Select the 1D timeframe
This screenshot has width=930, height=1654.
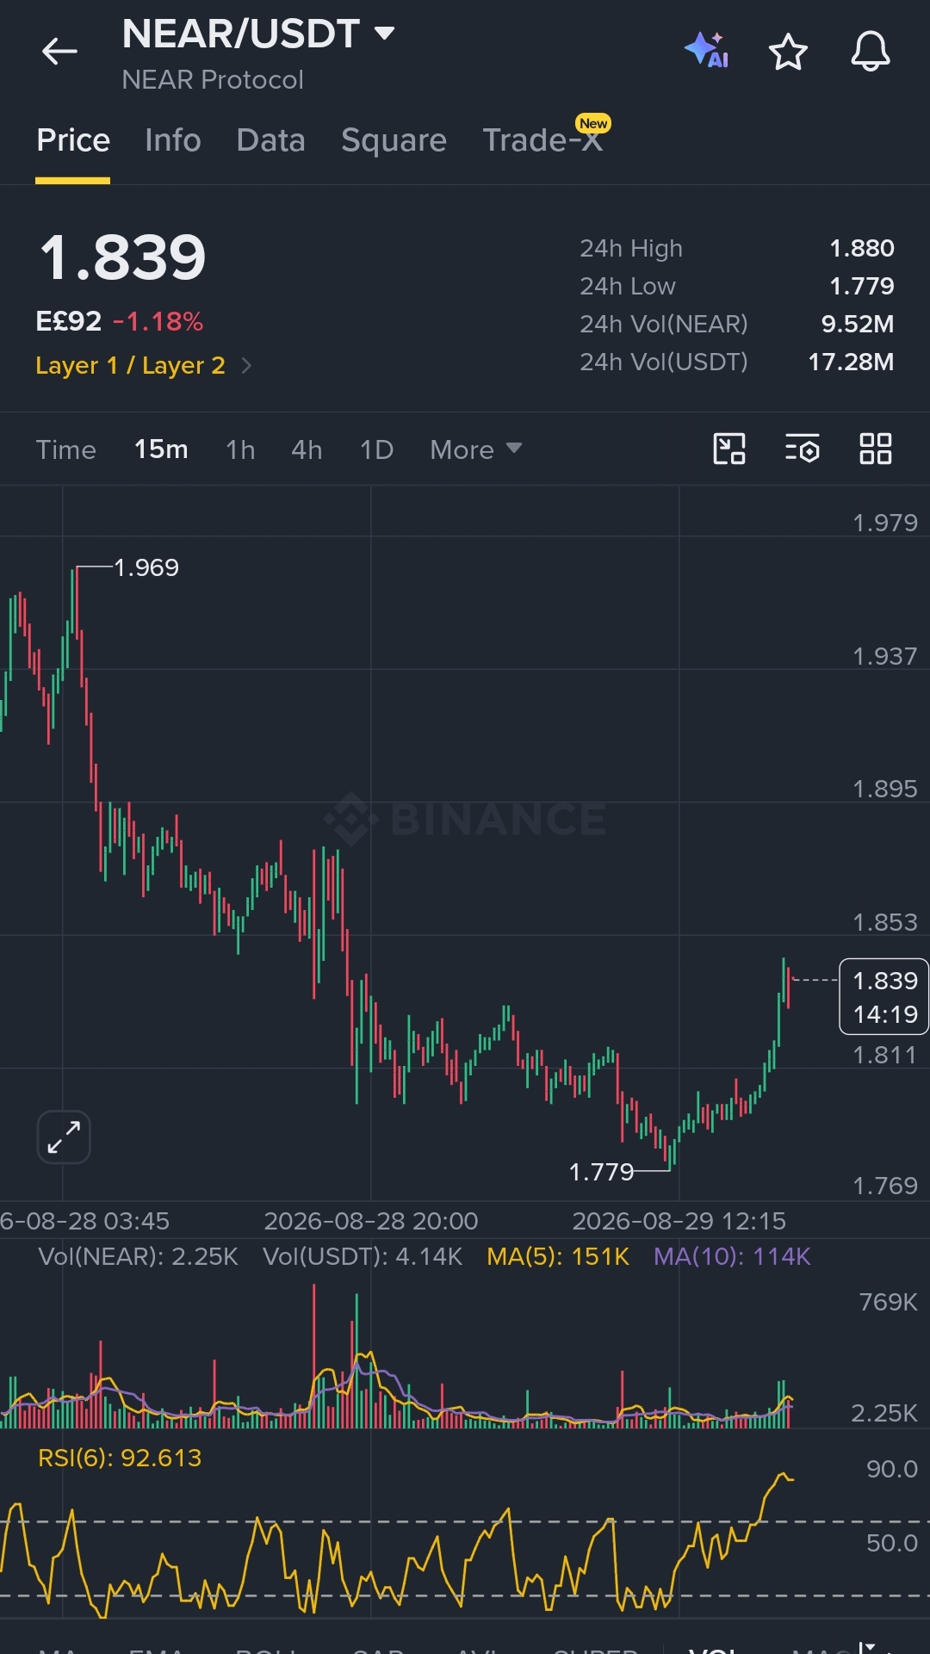point(376,449)
